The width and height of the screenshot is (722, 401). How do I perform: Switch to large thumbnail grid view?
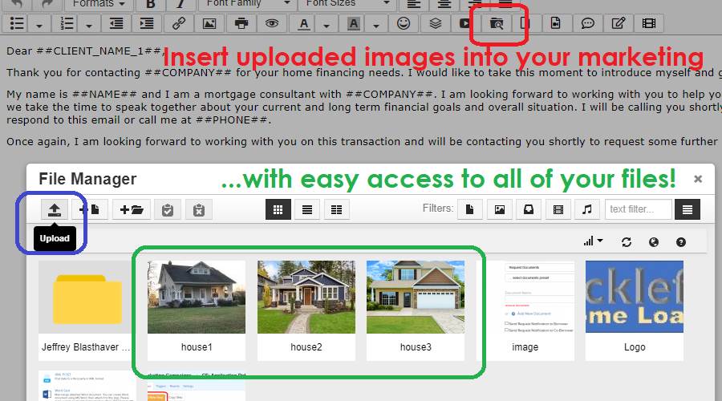[278, 210]
